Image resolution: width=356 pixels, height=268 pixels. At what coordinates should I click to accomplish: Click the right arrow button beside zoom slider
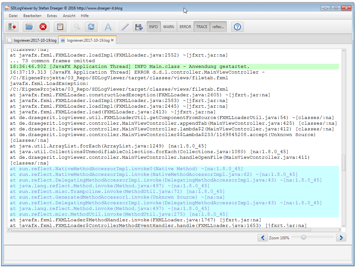pos(341,238)
